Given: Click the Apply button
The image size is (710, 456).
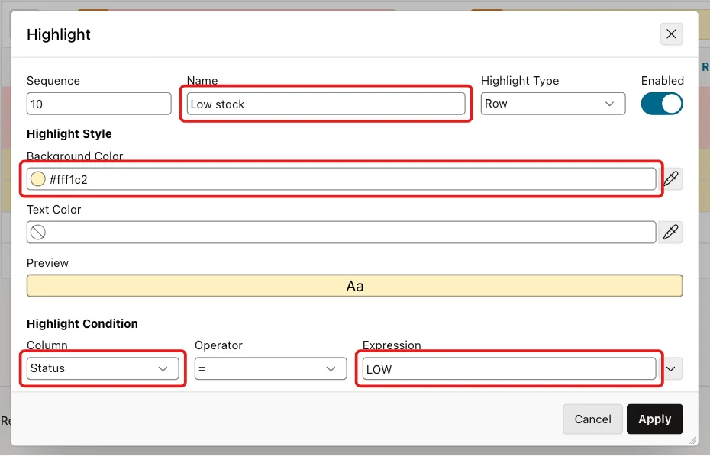Looking at the screenshot, I should coord(655,419).
